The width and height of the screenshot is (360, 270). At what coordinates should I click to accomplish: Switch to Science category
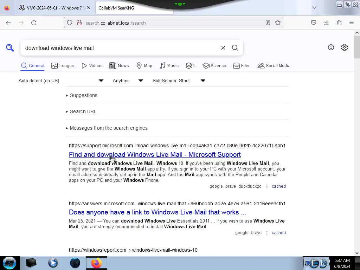click(214, 66)
